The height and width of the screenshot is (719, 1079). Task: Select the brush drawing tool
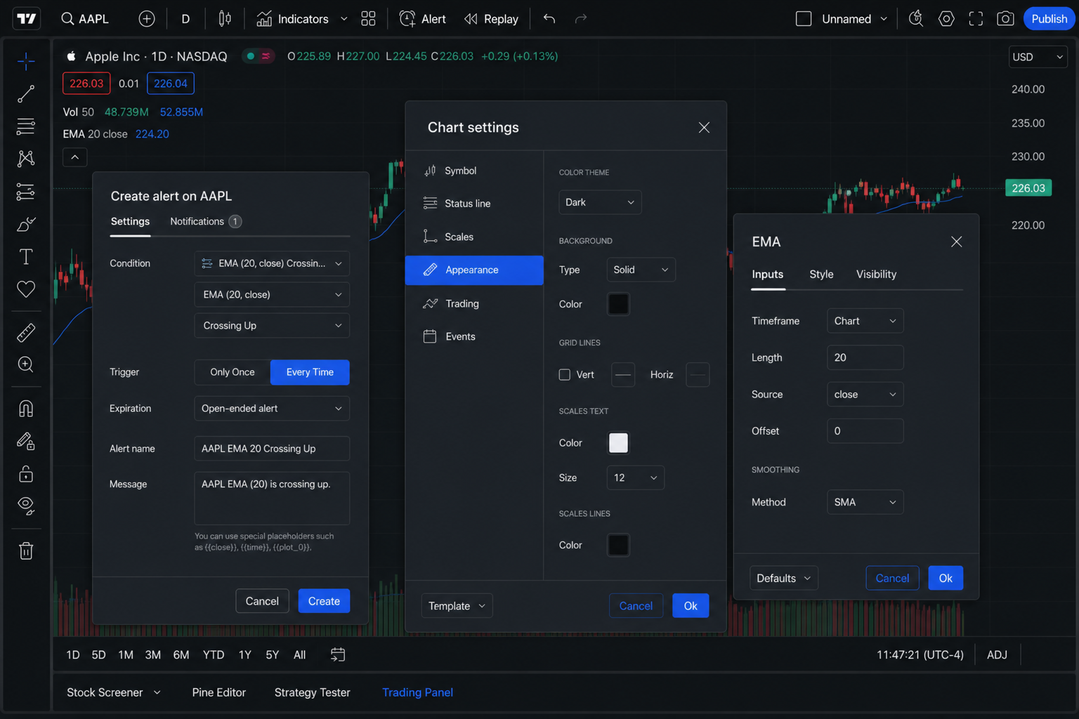pos(26,224)
